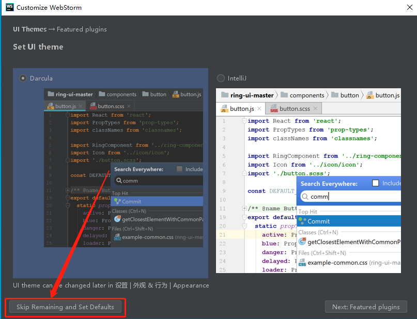Click line number 21 in IntelliJ preview gutter
Viewport: 417px width, 319px height.
point(222,235)
